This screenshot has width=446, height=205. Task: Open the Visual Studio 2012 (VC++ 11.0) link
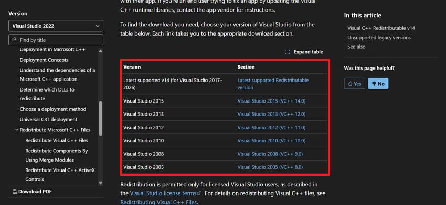(271, 127)
